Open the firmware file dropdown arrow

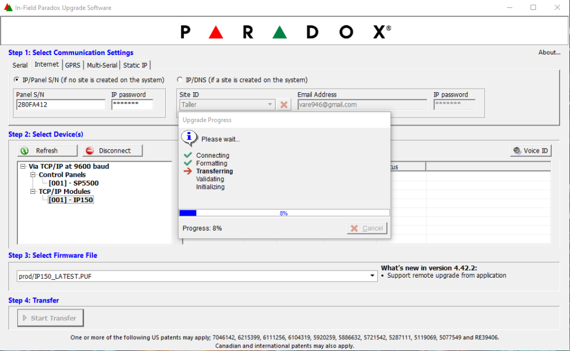coord(372,276)
